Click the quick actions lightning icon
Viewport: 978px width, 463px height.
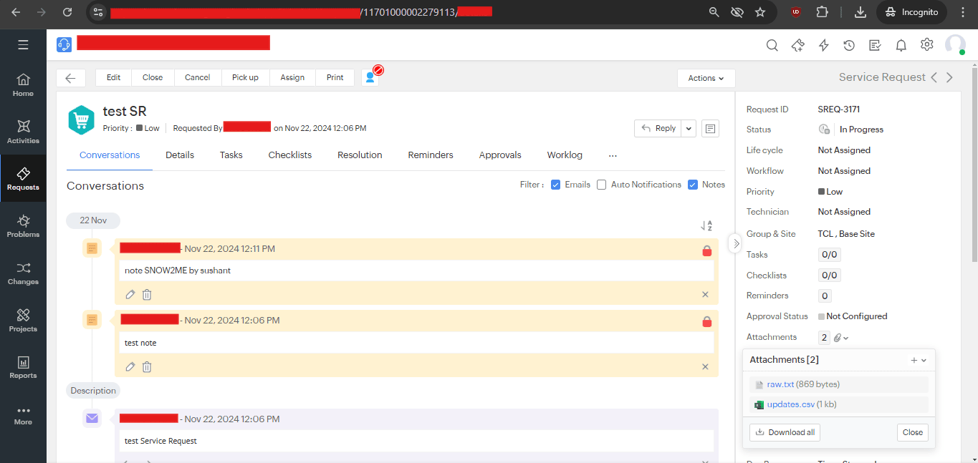click(823, 45)
